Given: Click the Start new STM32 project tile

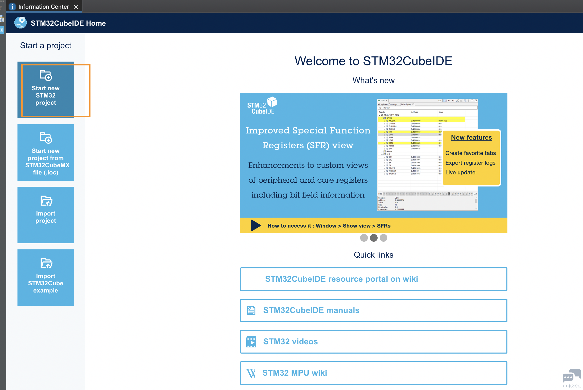Looking at the screenshot, I should pyautogui.click(x=46, y=90).
